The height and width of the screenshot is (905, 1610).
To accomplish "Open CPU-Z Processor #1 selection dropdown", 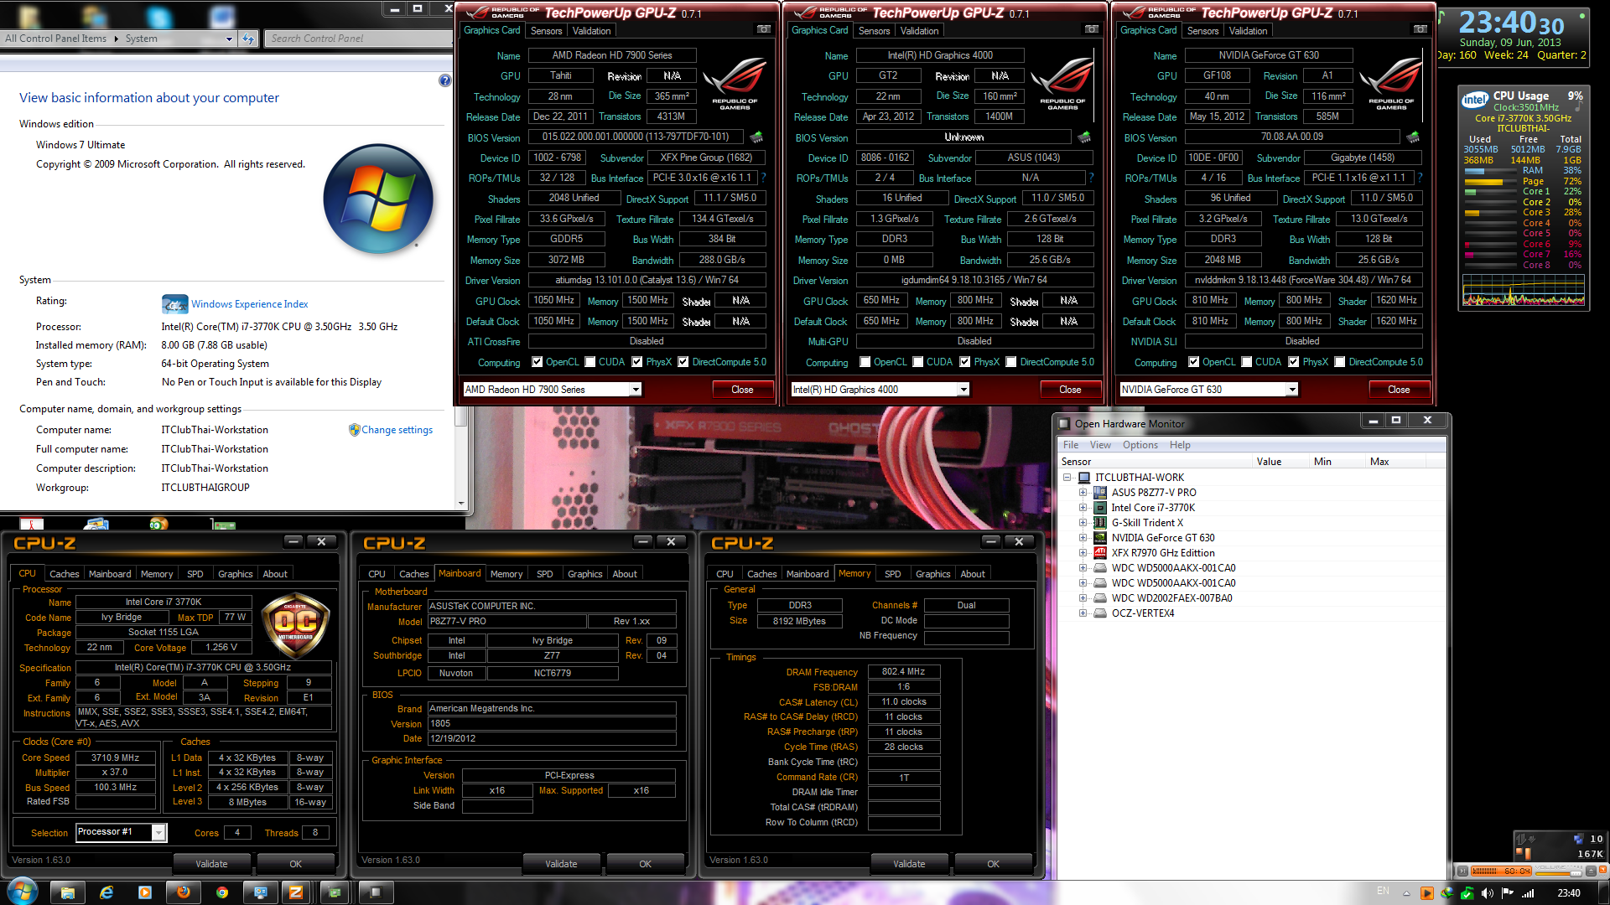I will point(158,832).
